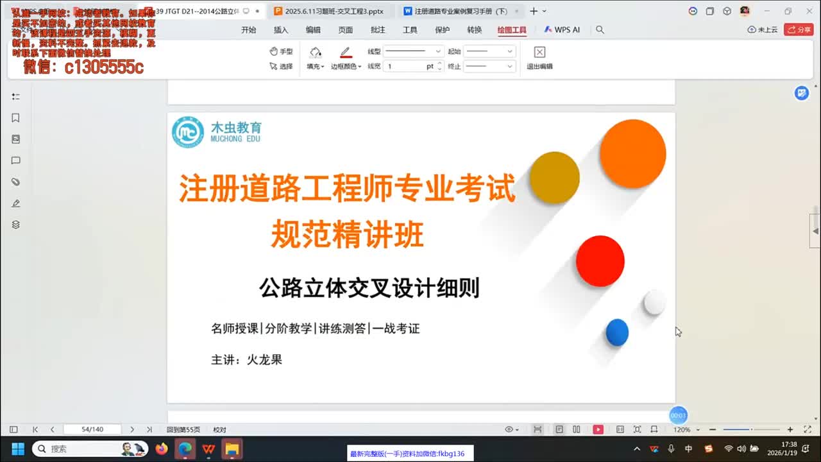
Task: Open the layers panel in sidebar
Action: click(16, 225)
